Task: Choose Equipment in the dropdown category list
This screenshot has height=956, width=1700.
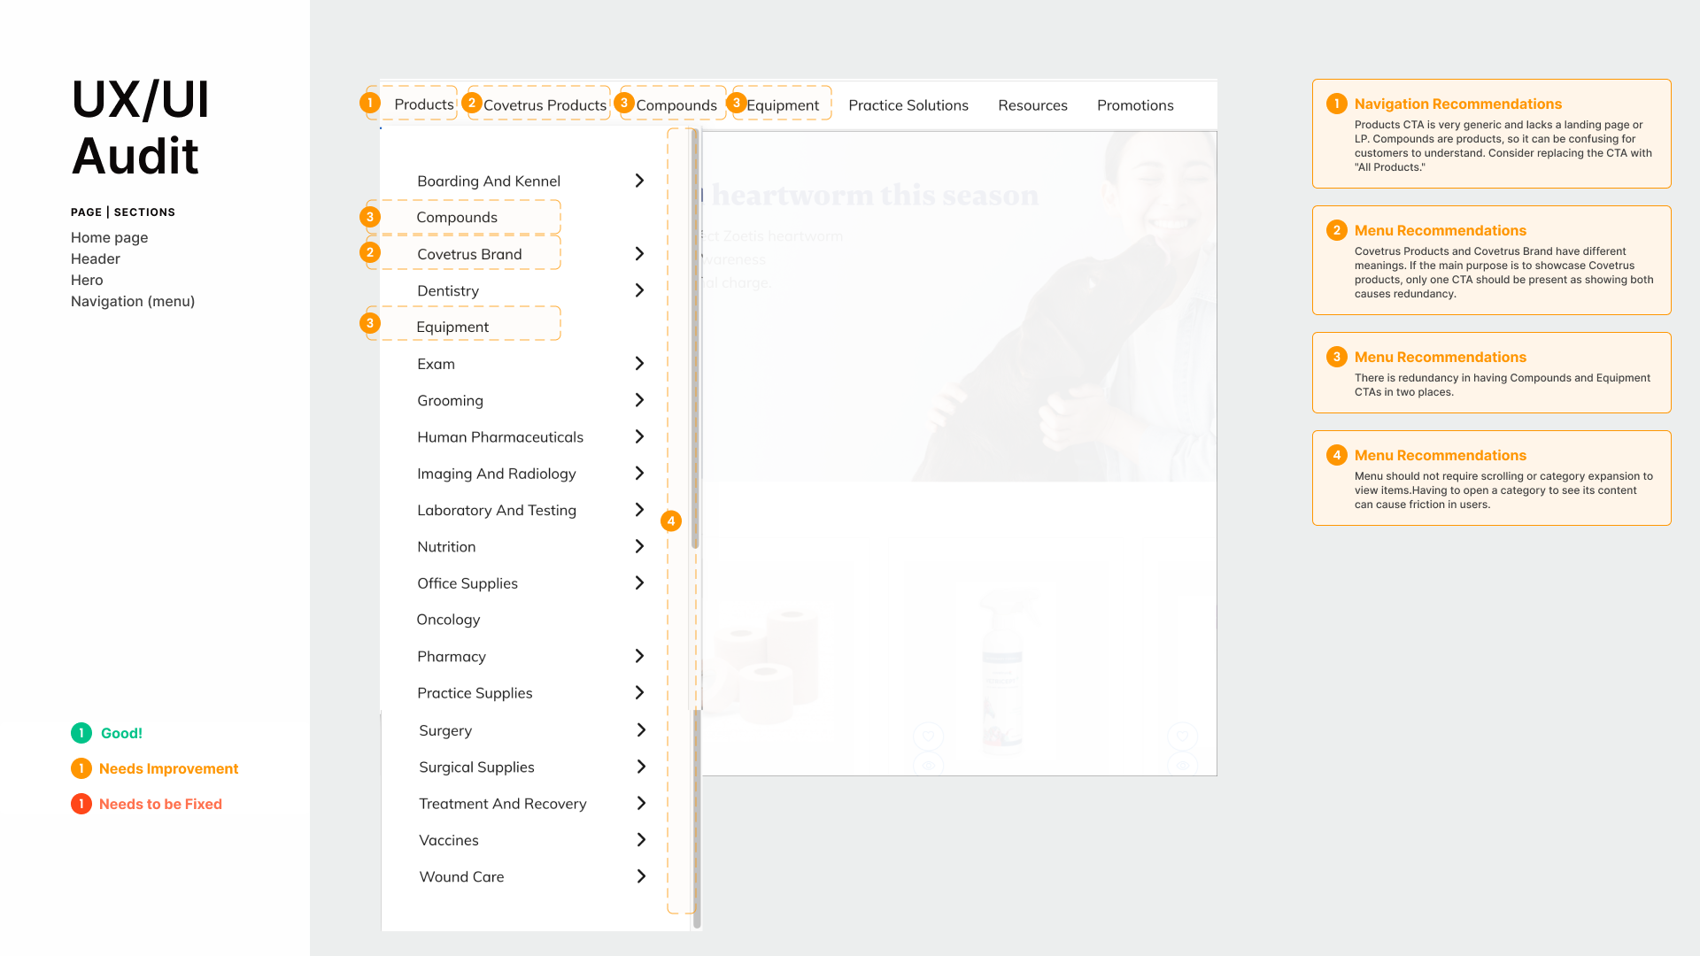Action: [x=452, y=328]
